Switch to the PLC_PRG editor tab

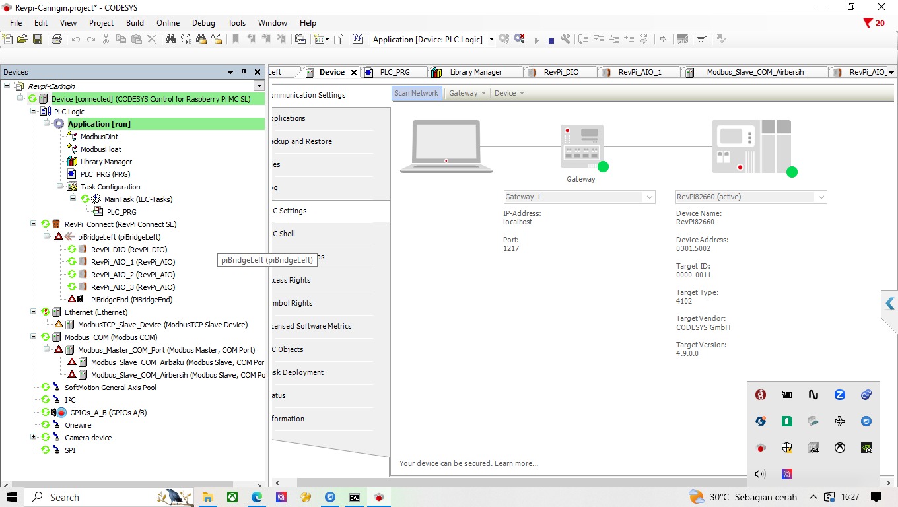coord(395,72)
